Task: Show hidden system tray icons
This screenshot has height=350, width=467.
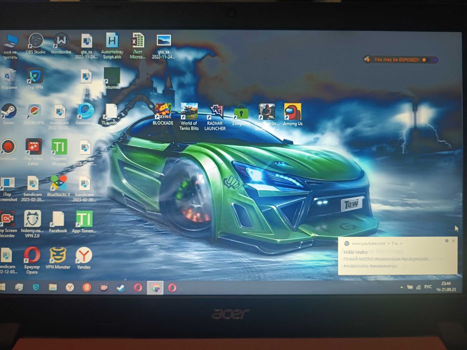Action: (402, 287)
